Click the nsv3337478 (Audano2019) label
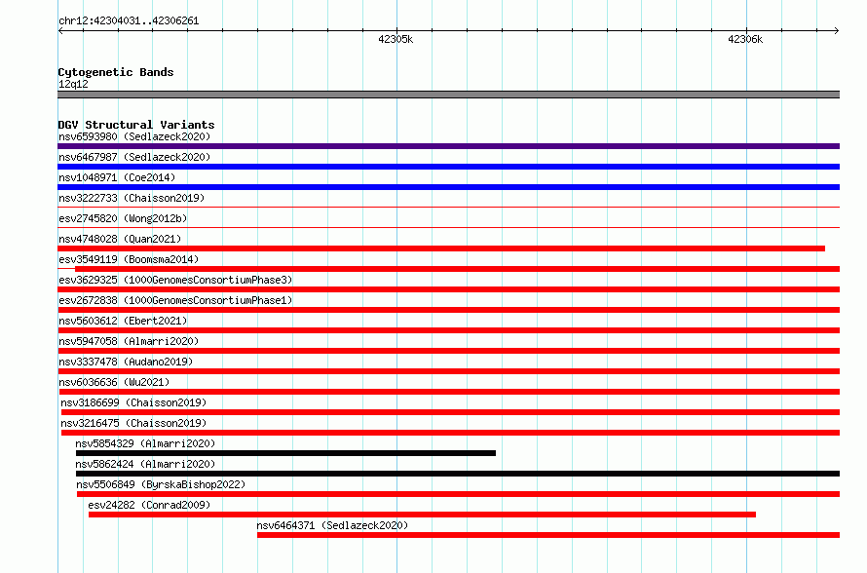 click(x=126, y=362)
